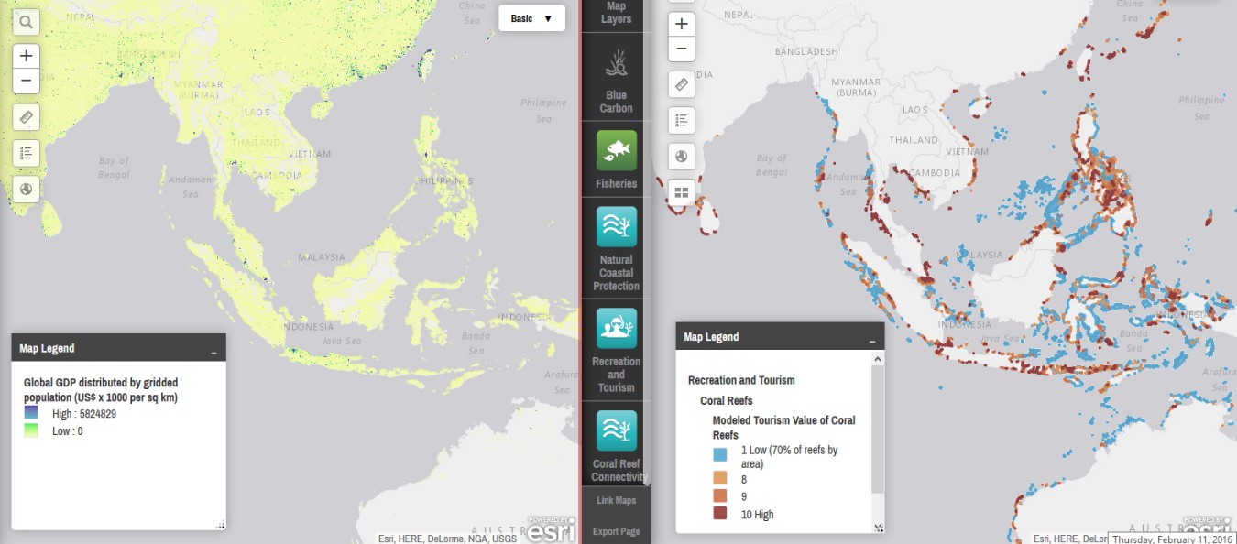Open the Basic basemap dropdown
Image resolution: width=1237 pixels, height=544 pixels.
[531, 18]
